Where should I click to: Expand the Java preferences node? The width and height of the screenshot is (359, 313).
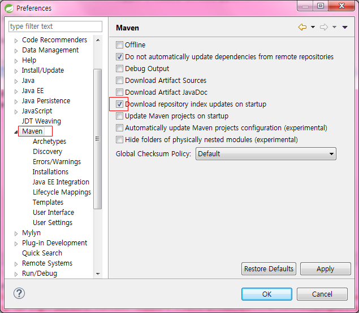tap(16, 81)
